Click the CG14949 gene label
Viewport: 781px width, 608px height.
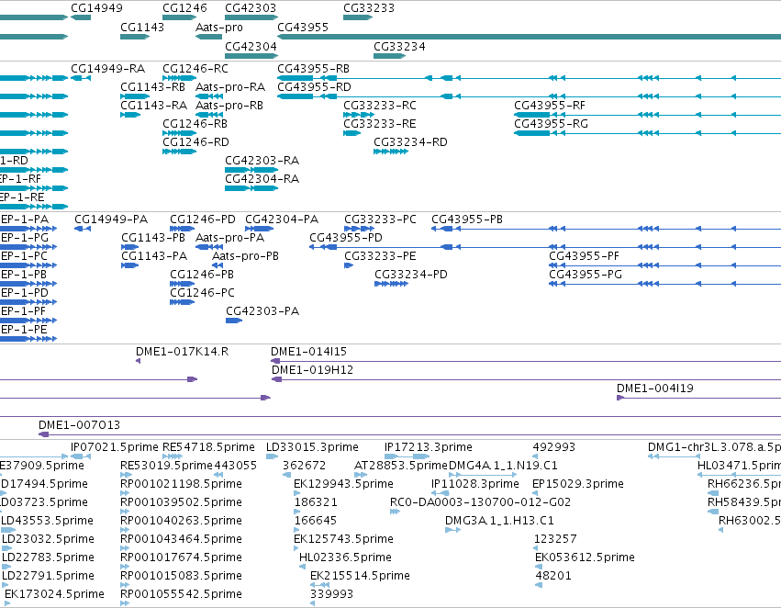(96, 8)
